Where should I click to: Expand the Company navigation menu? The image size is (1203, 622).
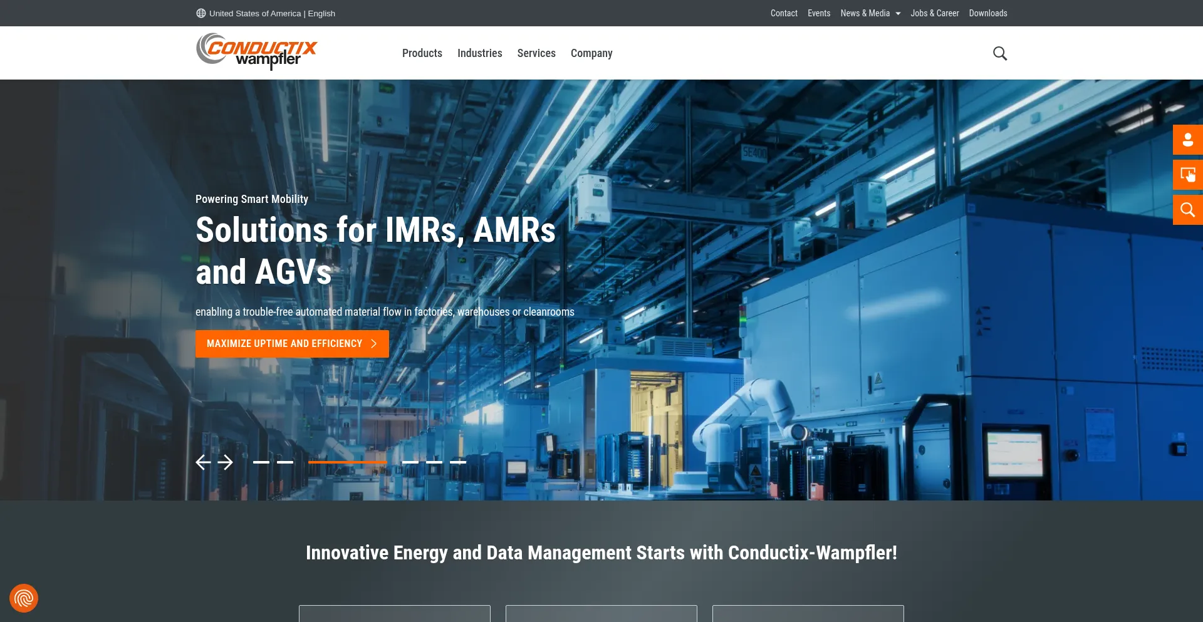pyautogui.click(x=591, y=53)
